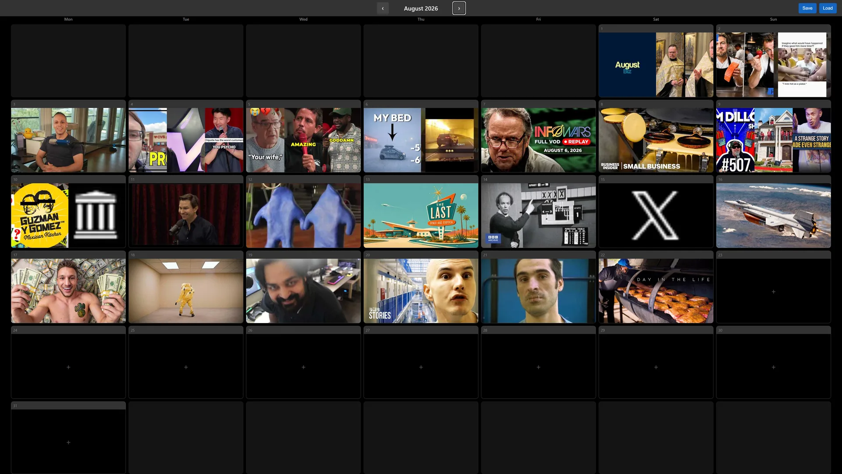The image size is (842, 474).
Task: Open the man surrounded by cash thumbnail
Action: tap(68, 291)
